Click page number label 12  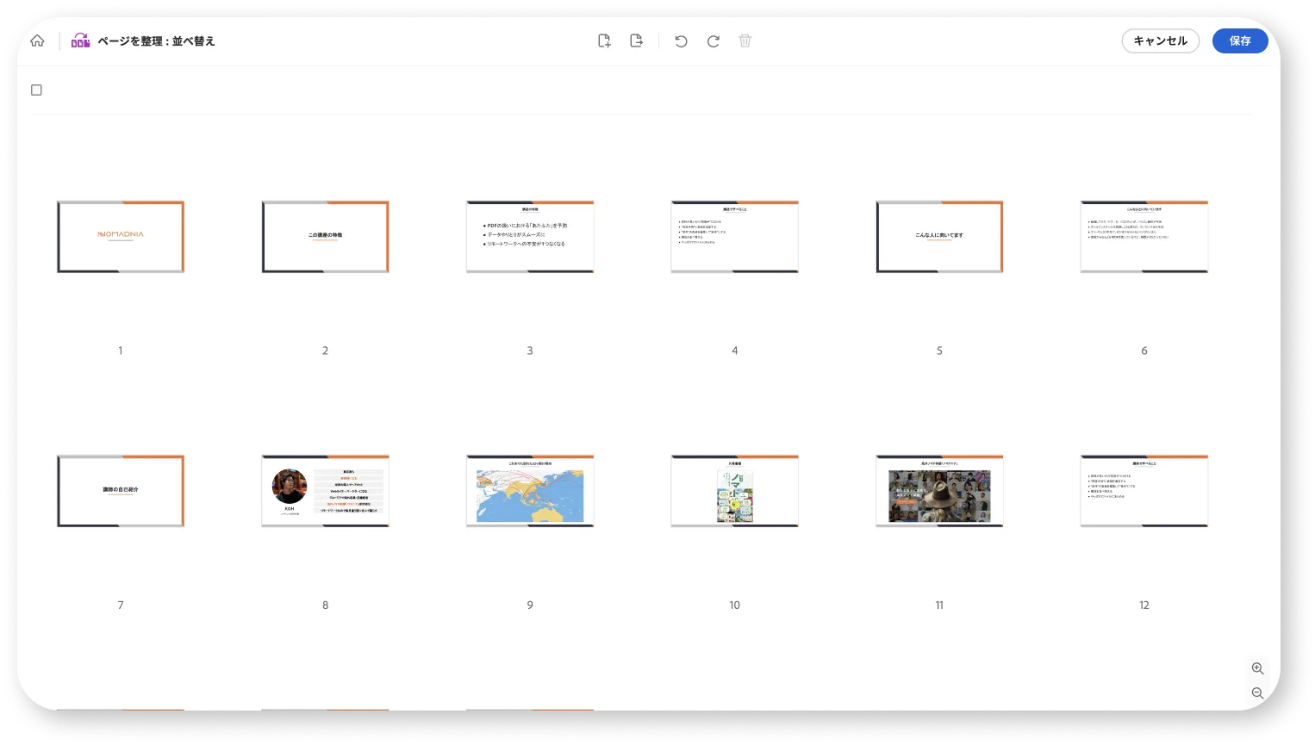coord(1144,605)
